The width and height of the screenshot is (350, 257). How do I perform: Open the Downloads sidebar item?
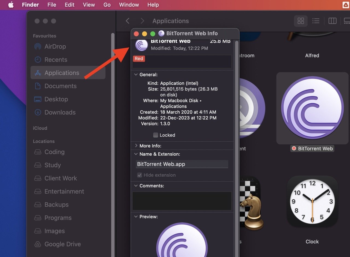point(60,112)
